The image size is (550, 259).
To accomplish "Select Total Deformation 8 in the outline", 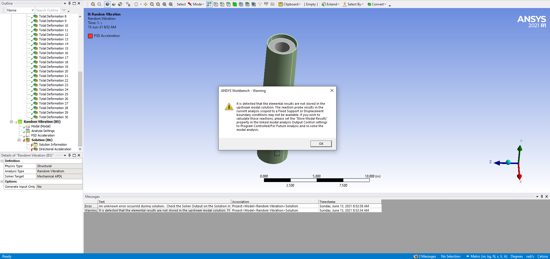I will coord(52,16).
